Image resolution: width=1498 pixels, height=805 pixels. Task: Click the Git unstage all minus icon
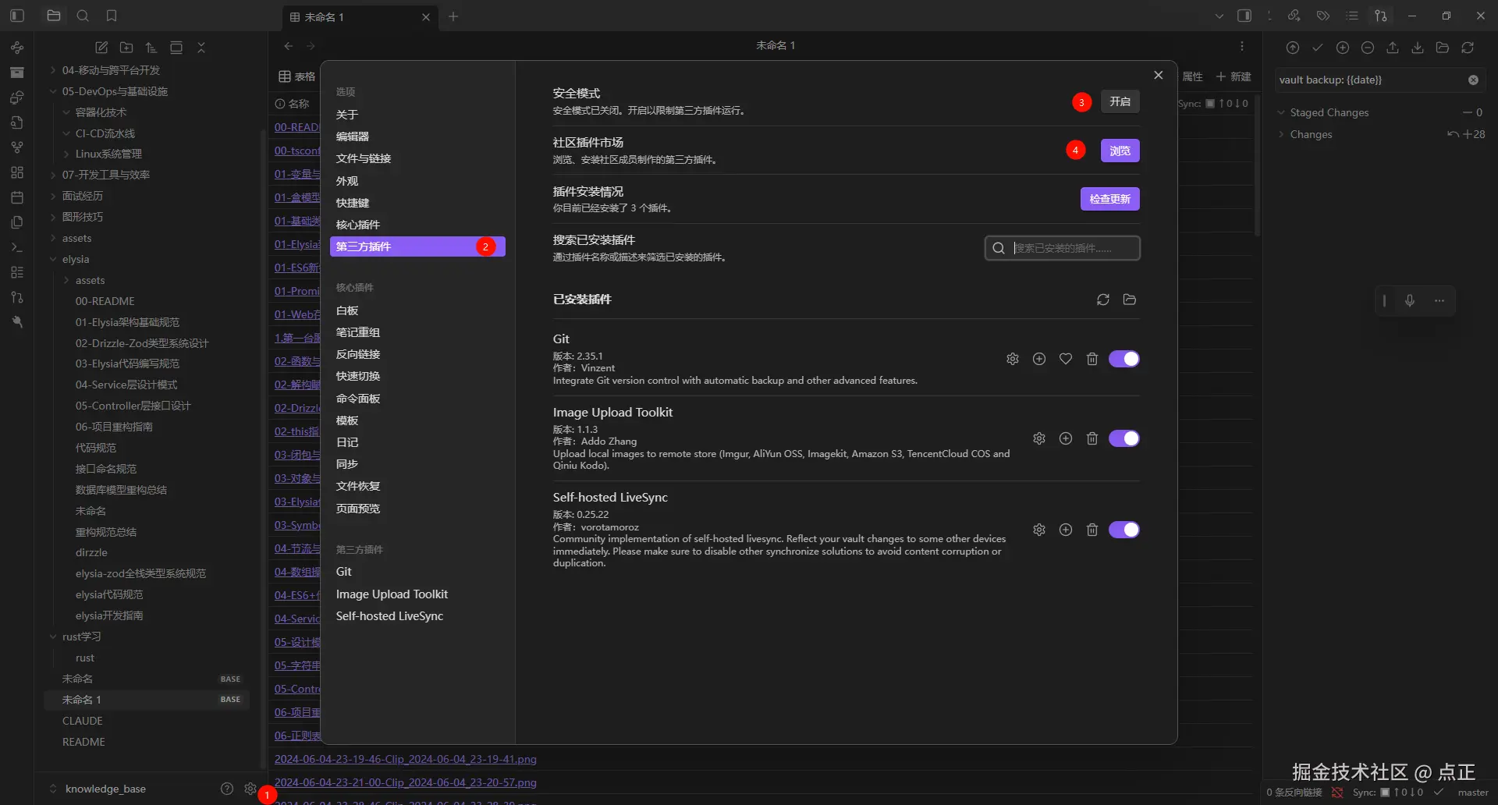click(x=1368, y=48)
